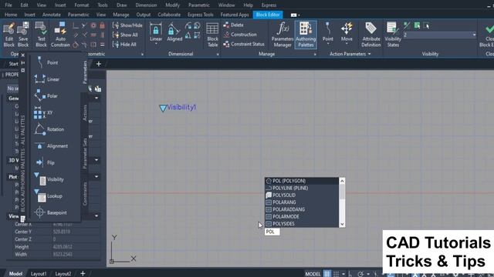Choose the Rotation parameter in palette
The height and width of the screenshot is (277, 494).
[x=49, y=129]
